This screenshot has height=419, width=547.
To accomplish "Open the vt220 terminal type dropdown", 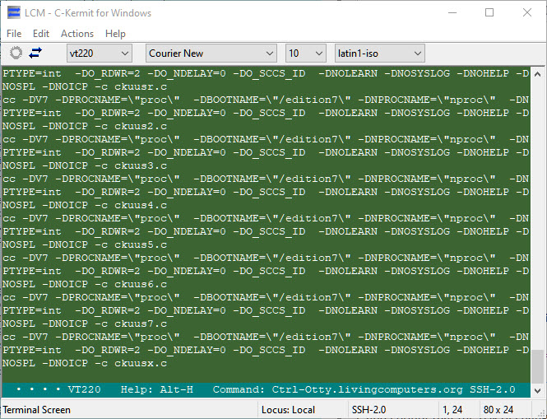I will coord(99,54).
